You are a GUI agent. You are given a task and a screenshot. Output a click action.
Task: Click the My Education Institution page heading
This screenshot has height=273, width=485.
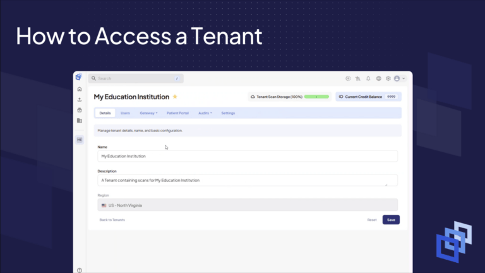click(x=131, y=97)
